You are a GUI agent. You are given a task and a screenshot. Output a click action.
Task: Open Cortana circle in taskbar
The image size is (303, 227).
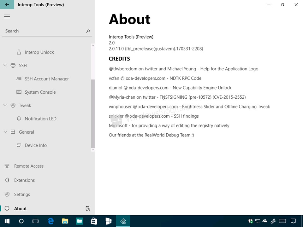21,221
